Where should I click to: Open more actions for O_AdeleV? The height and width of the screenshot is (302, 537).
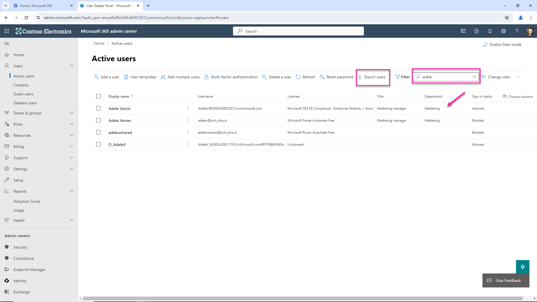[x=188, y=144]
